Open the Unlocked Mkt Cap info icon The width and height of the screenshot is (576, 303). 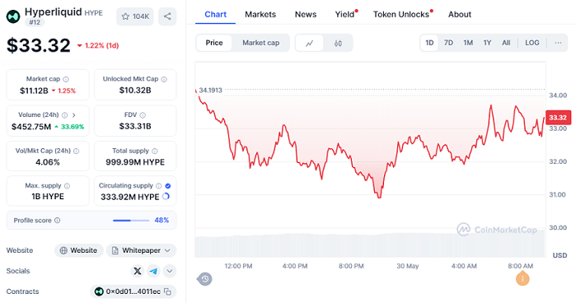(x=164, y=79)
